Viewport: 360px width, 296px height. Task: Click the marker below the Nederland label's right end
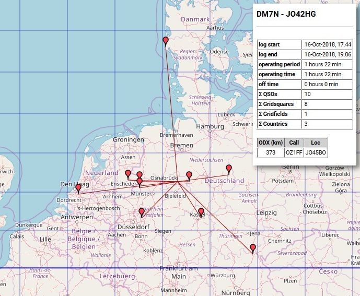[x=128, y=174]
